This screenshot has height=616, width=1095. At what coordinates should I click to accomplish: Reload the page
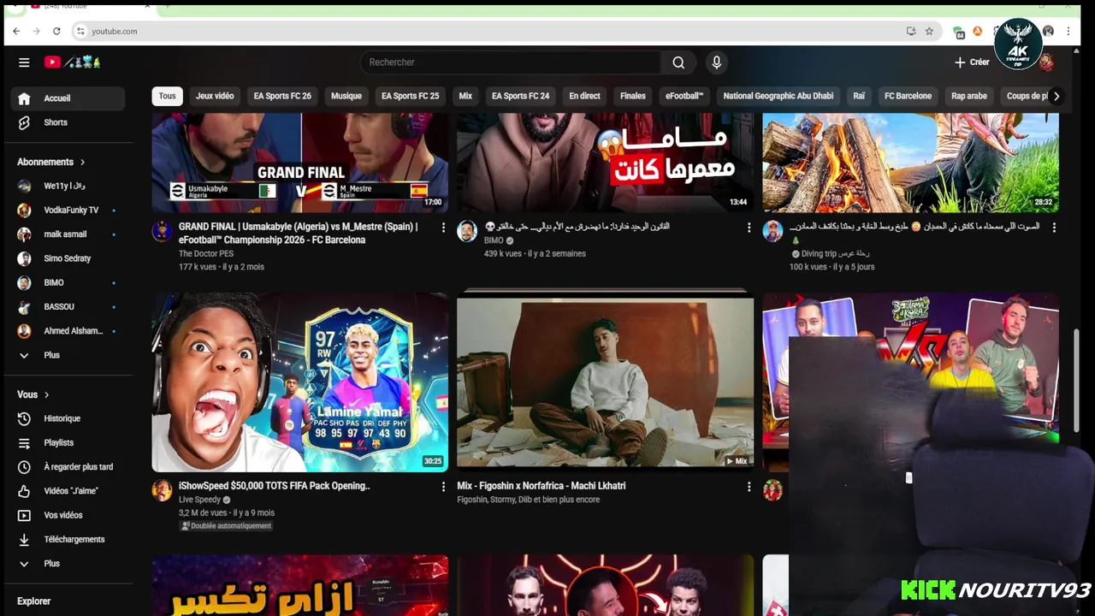[56, 31]
